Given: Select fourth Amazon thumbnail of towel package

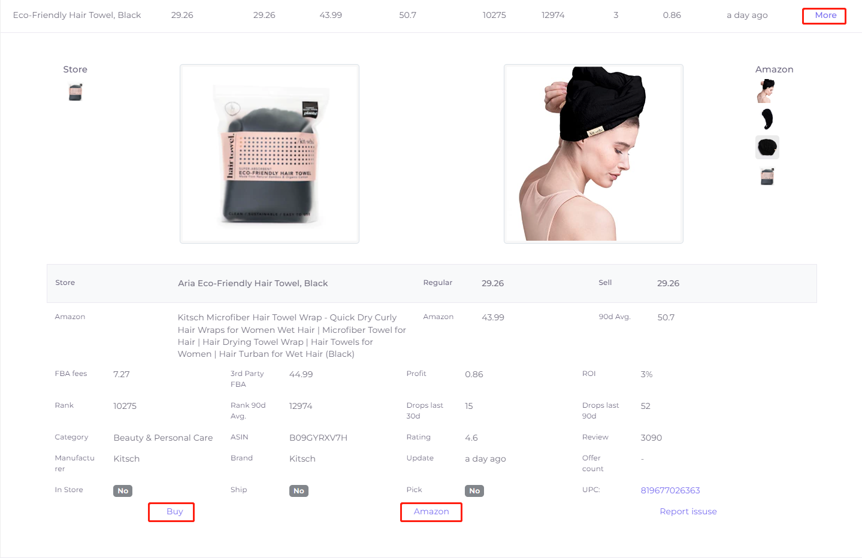Looking at the screenshot, I should pyautogui.click(x=767, y=177).
